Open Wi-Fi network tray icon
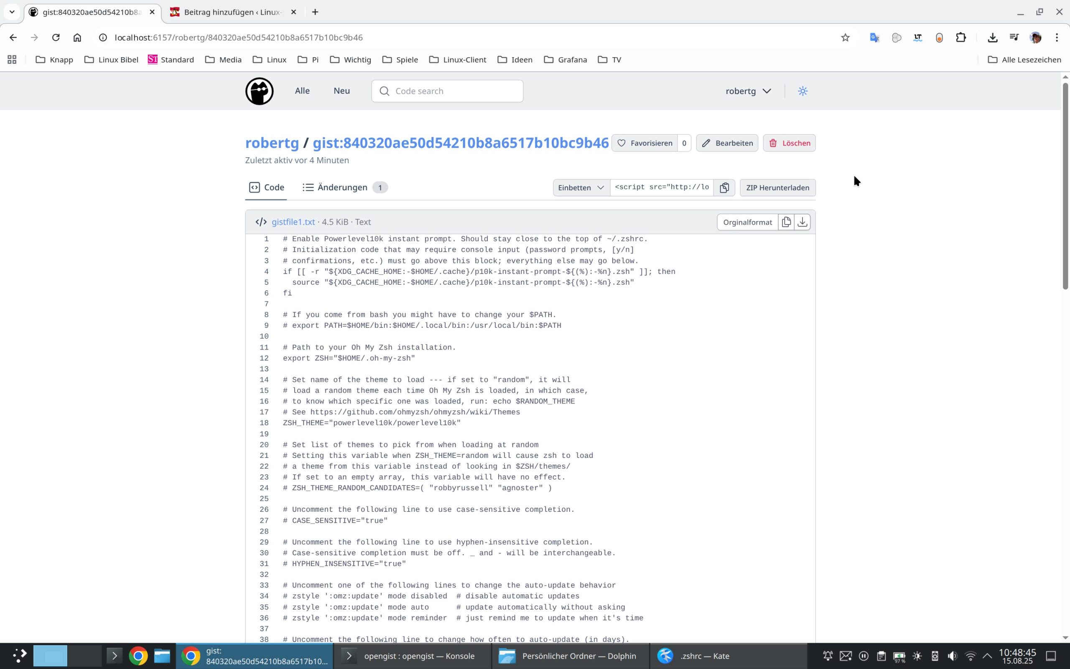Image resolution: width=1070 pixels, height=669 pixels. pyautogui.click(x=971, y=656)
